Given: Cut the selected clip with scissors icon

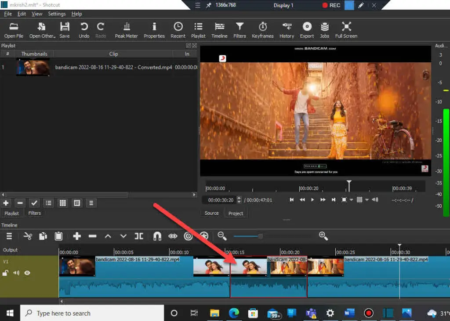Looking at the screenshot, I should point(28,236).
